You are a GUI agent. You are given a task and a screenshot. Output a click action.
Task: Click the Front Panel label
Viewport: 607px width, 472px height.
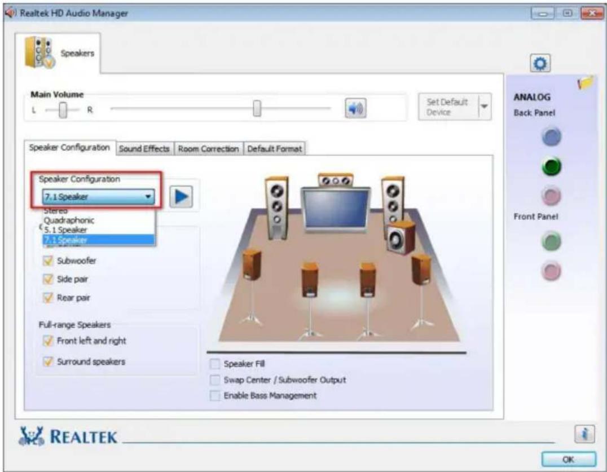(536, 217)
